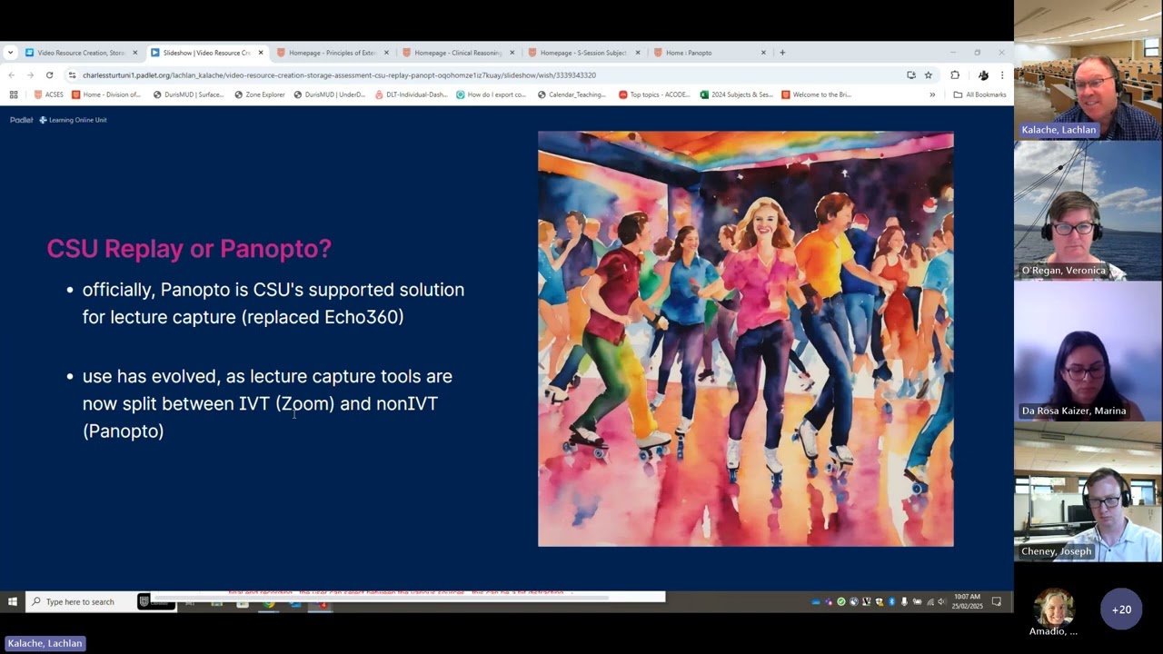The height and width of the screenshot is (654, 1163).
Task: Click the padlet.org address bar URL
Action: tap(339, 75)
